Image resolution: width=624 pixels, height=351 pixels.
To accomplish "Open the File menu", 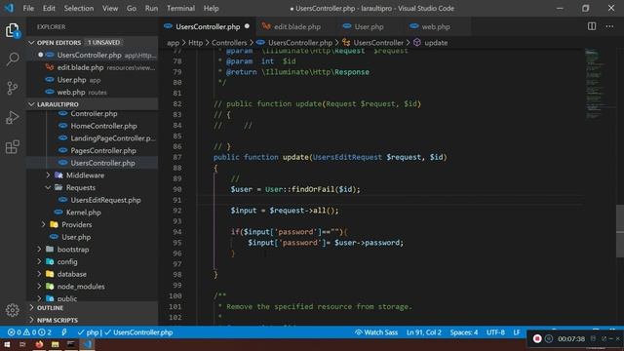I will [28, 8].
